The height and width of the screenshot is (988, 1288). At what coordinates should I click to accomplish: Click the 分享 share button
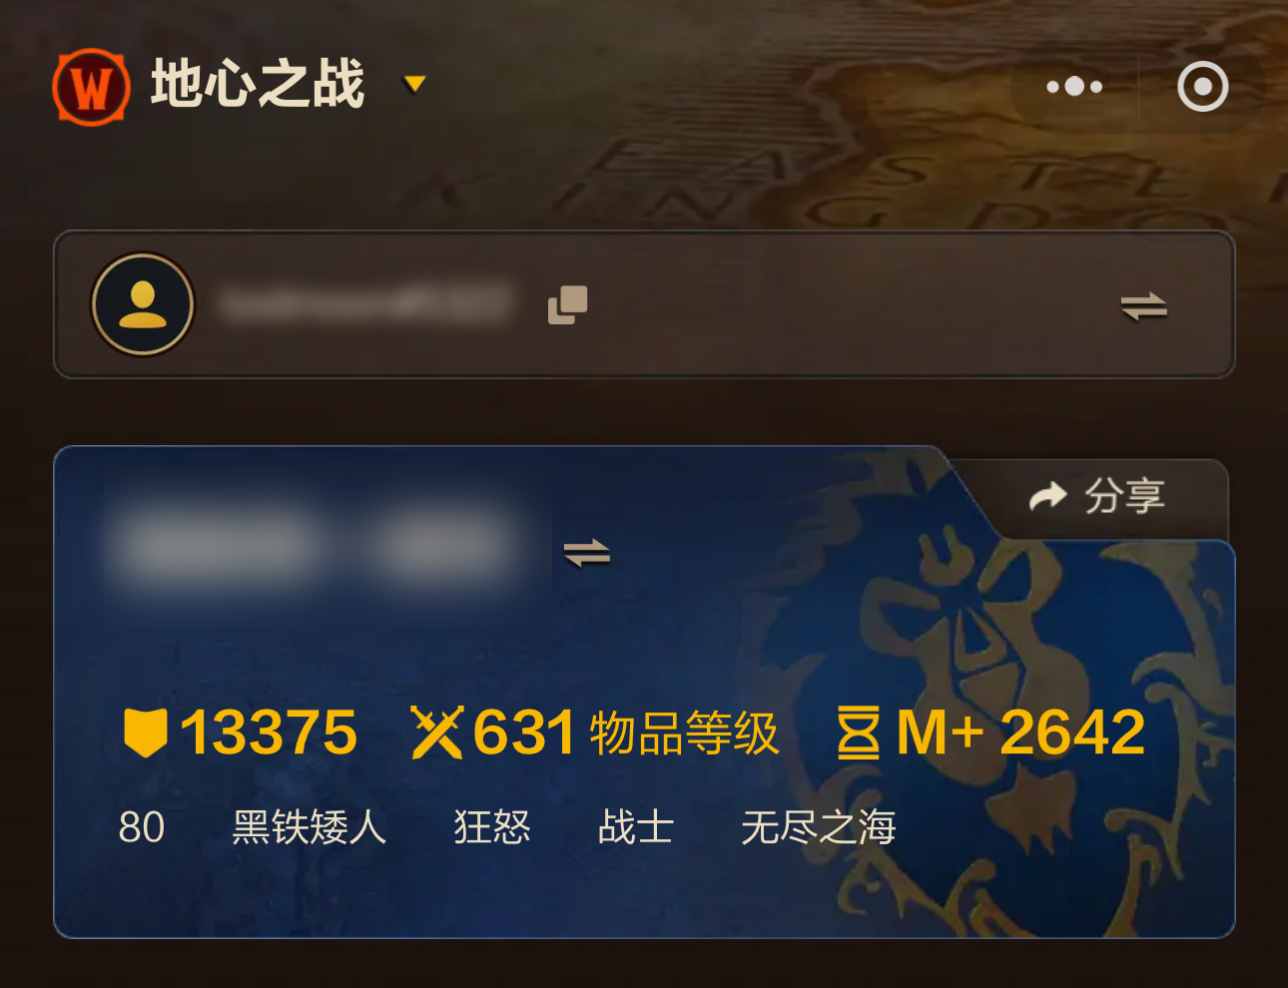coord(1098,496)
